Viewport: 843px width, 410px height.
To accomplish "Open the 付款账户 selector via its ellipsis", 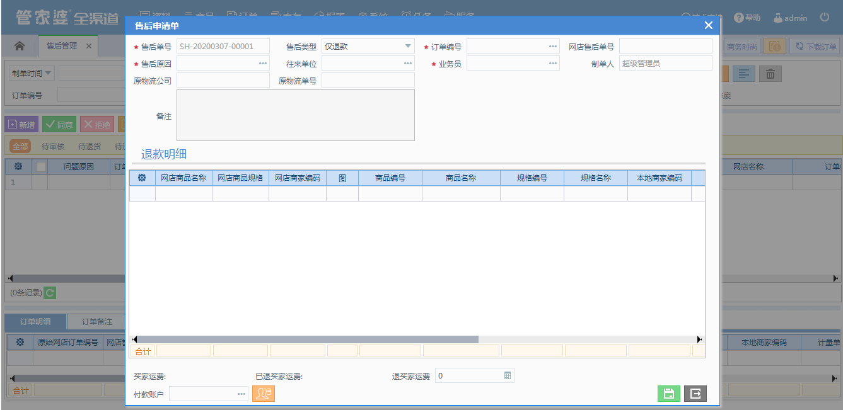I will pyautogui.click(x=241, y=394).
